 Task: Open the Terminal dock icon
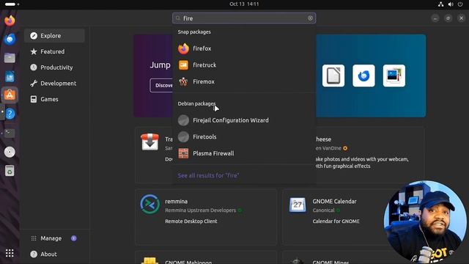10,133
